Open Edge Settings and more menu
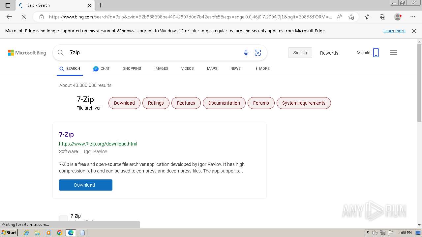 pos(413,17)
